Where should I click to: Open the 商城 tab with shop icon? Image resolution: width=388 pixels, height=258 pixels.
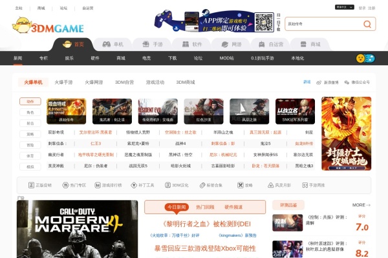(310, 45)
